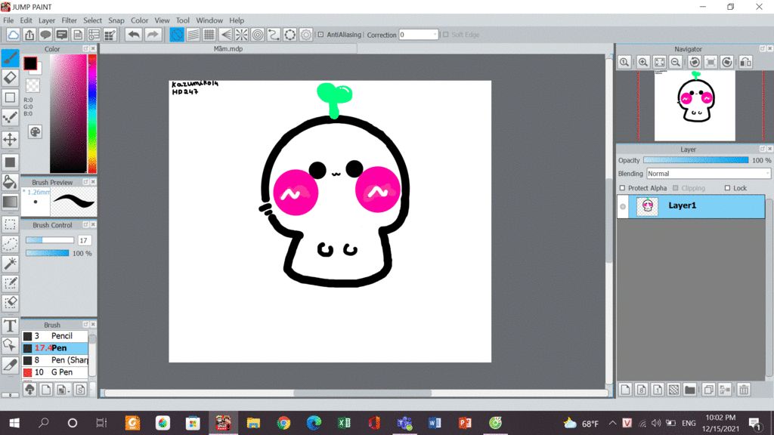This screenshot has height=435, width=774.
Task: Click the share/export toolbar icon
Action: (29, 35)
